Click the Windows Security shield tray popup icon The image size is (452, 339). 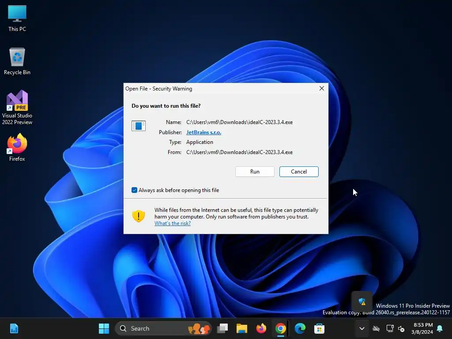tap(362, 302)
